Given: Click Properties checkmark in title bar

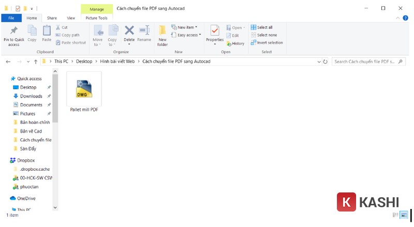Looking at the screenshot, I should click(x=18, y=9).
